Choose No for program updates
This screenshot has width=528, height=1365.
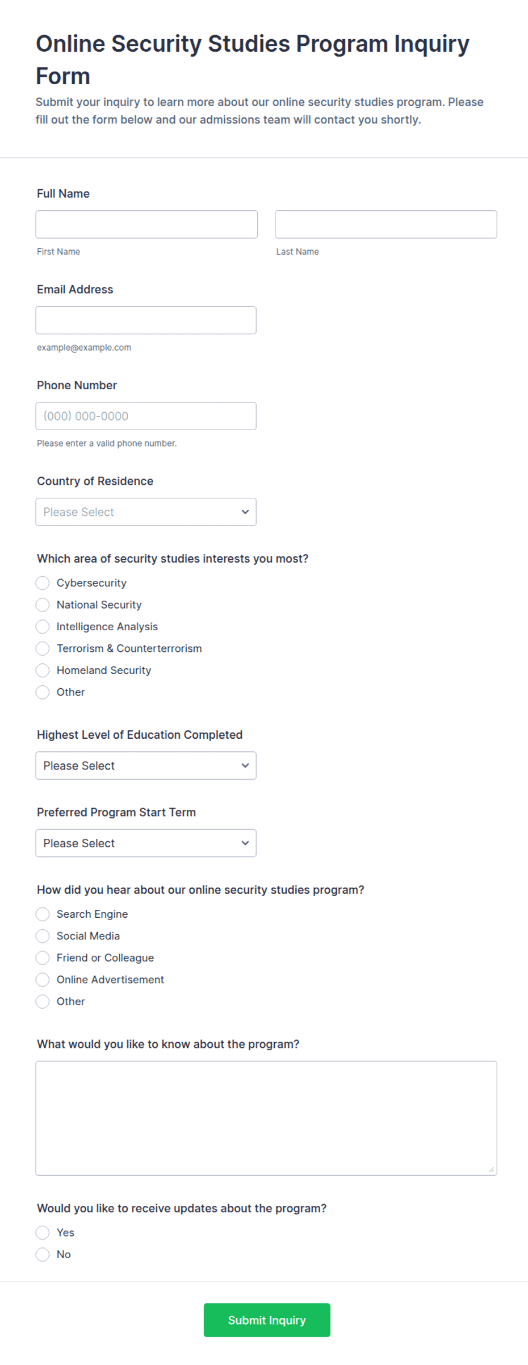pos(43,1255)
